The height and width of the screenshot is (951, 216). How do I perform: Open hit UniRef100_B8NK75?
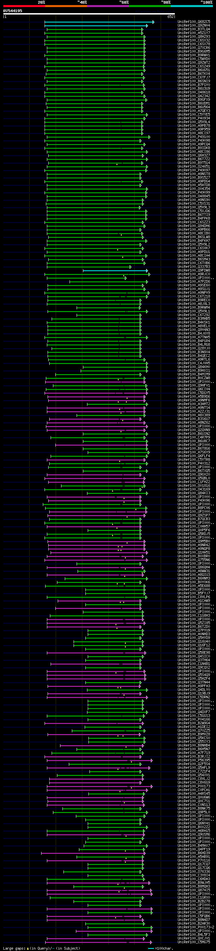(194, 808)
